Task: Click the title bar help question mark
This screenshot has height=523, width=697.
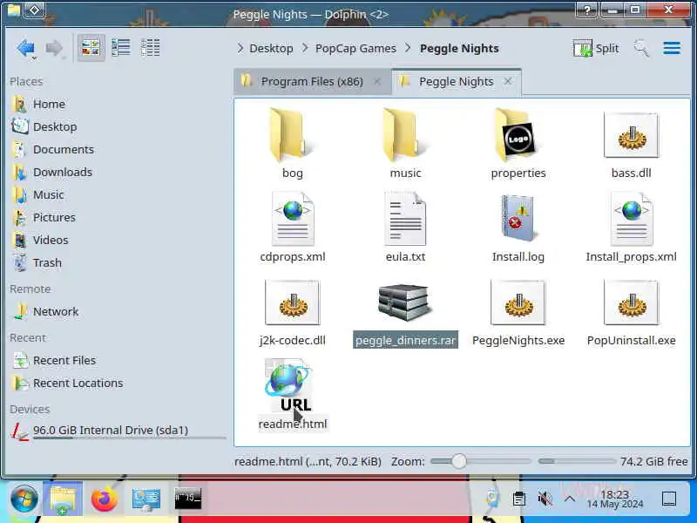Action: coord(586,10)
